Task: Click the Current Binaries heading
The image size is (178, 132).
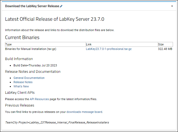Action: point(22,37)
